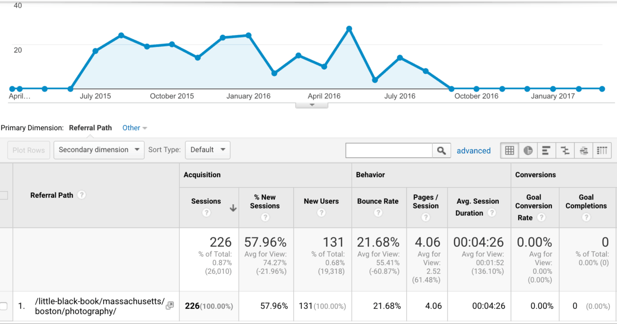The width and height of the screenshot is (617, 324).
Task: Sort table by Sessions column
Action: tap(206, 201)
